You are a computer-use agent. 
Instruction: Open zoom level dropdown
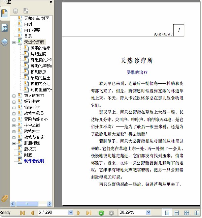(x=148, y=212)
